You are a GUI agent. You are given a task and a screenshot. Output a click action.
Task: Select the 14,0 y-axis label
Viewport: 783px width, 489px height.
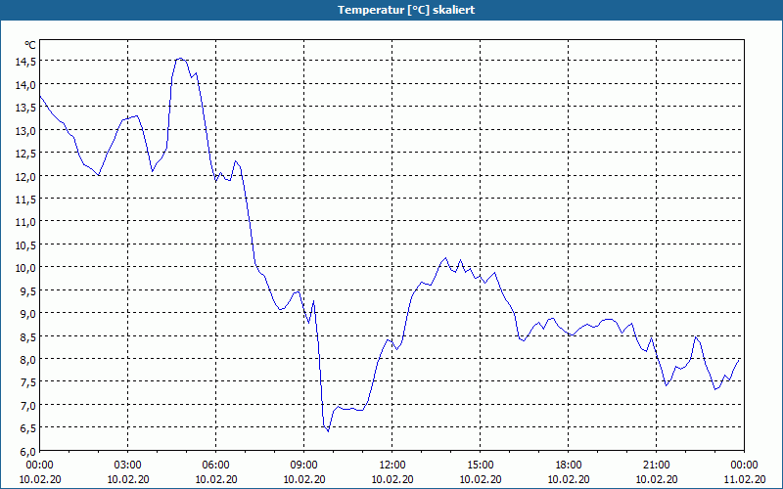(x=26, y=84)
